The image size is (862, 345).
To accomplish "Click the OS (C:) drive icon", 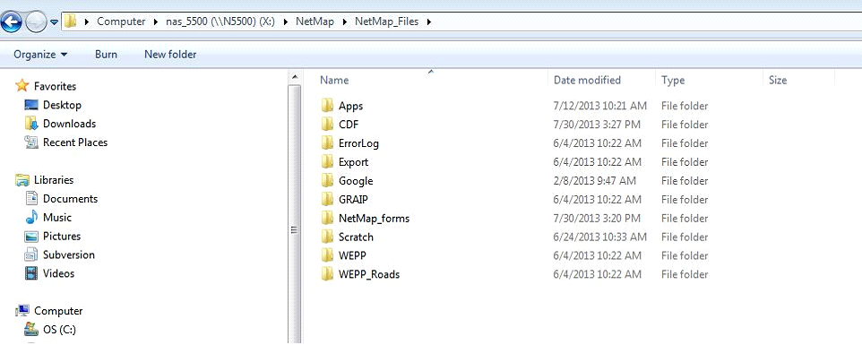I will point(32,329).
